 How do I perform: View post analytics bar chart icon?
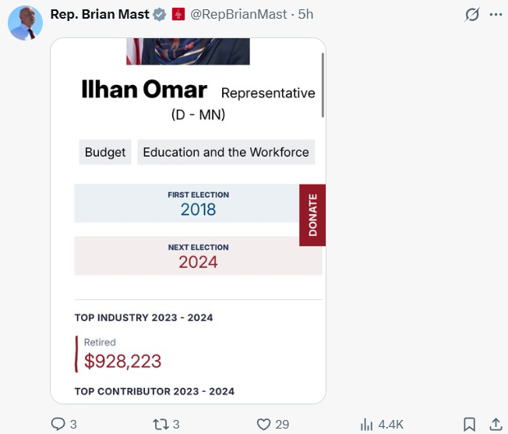tap(367, 424)
